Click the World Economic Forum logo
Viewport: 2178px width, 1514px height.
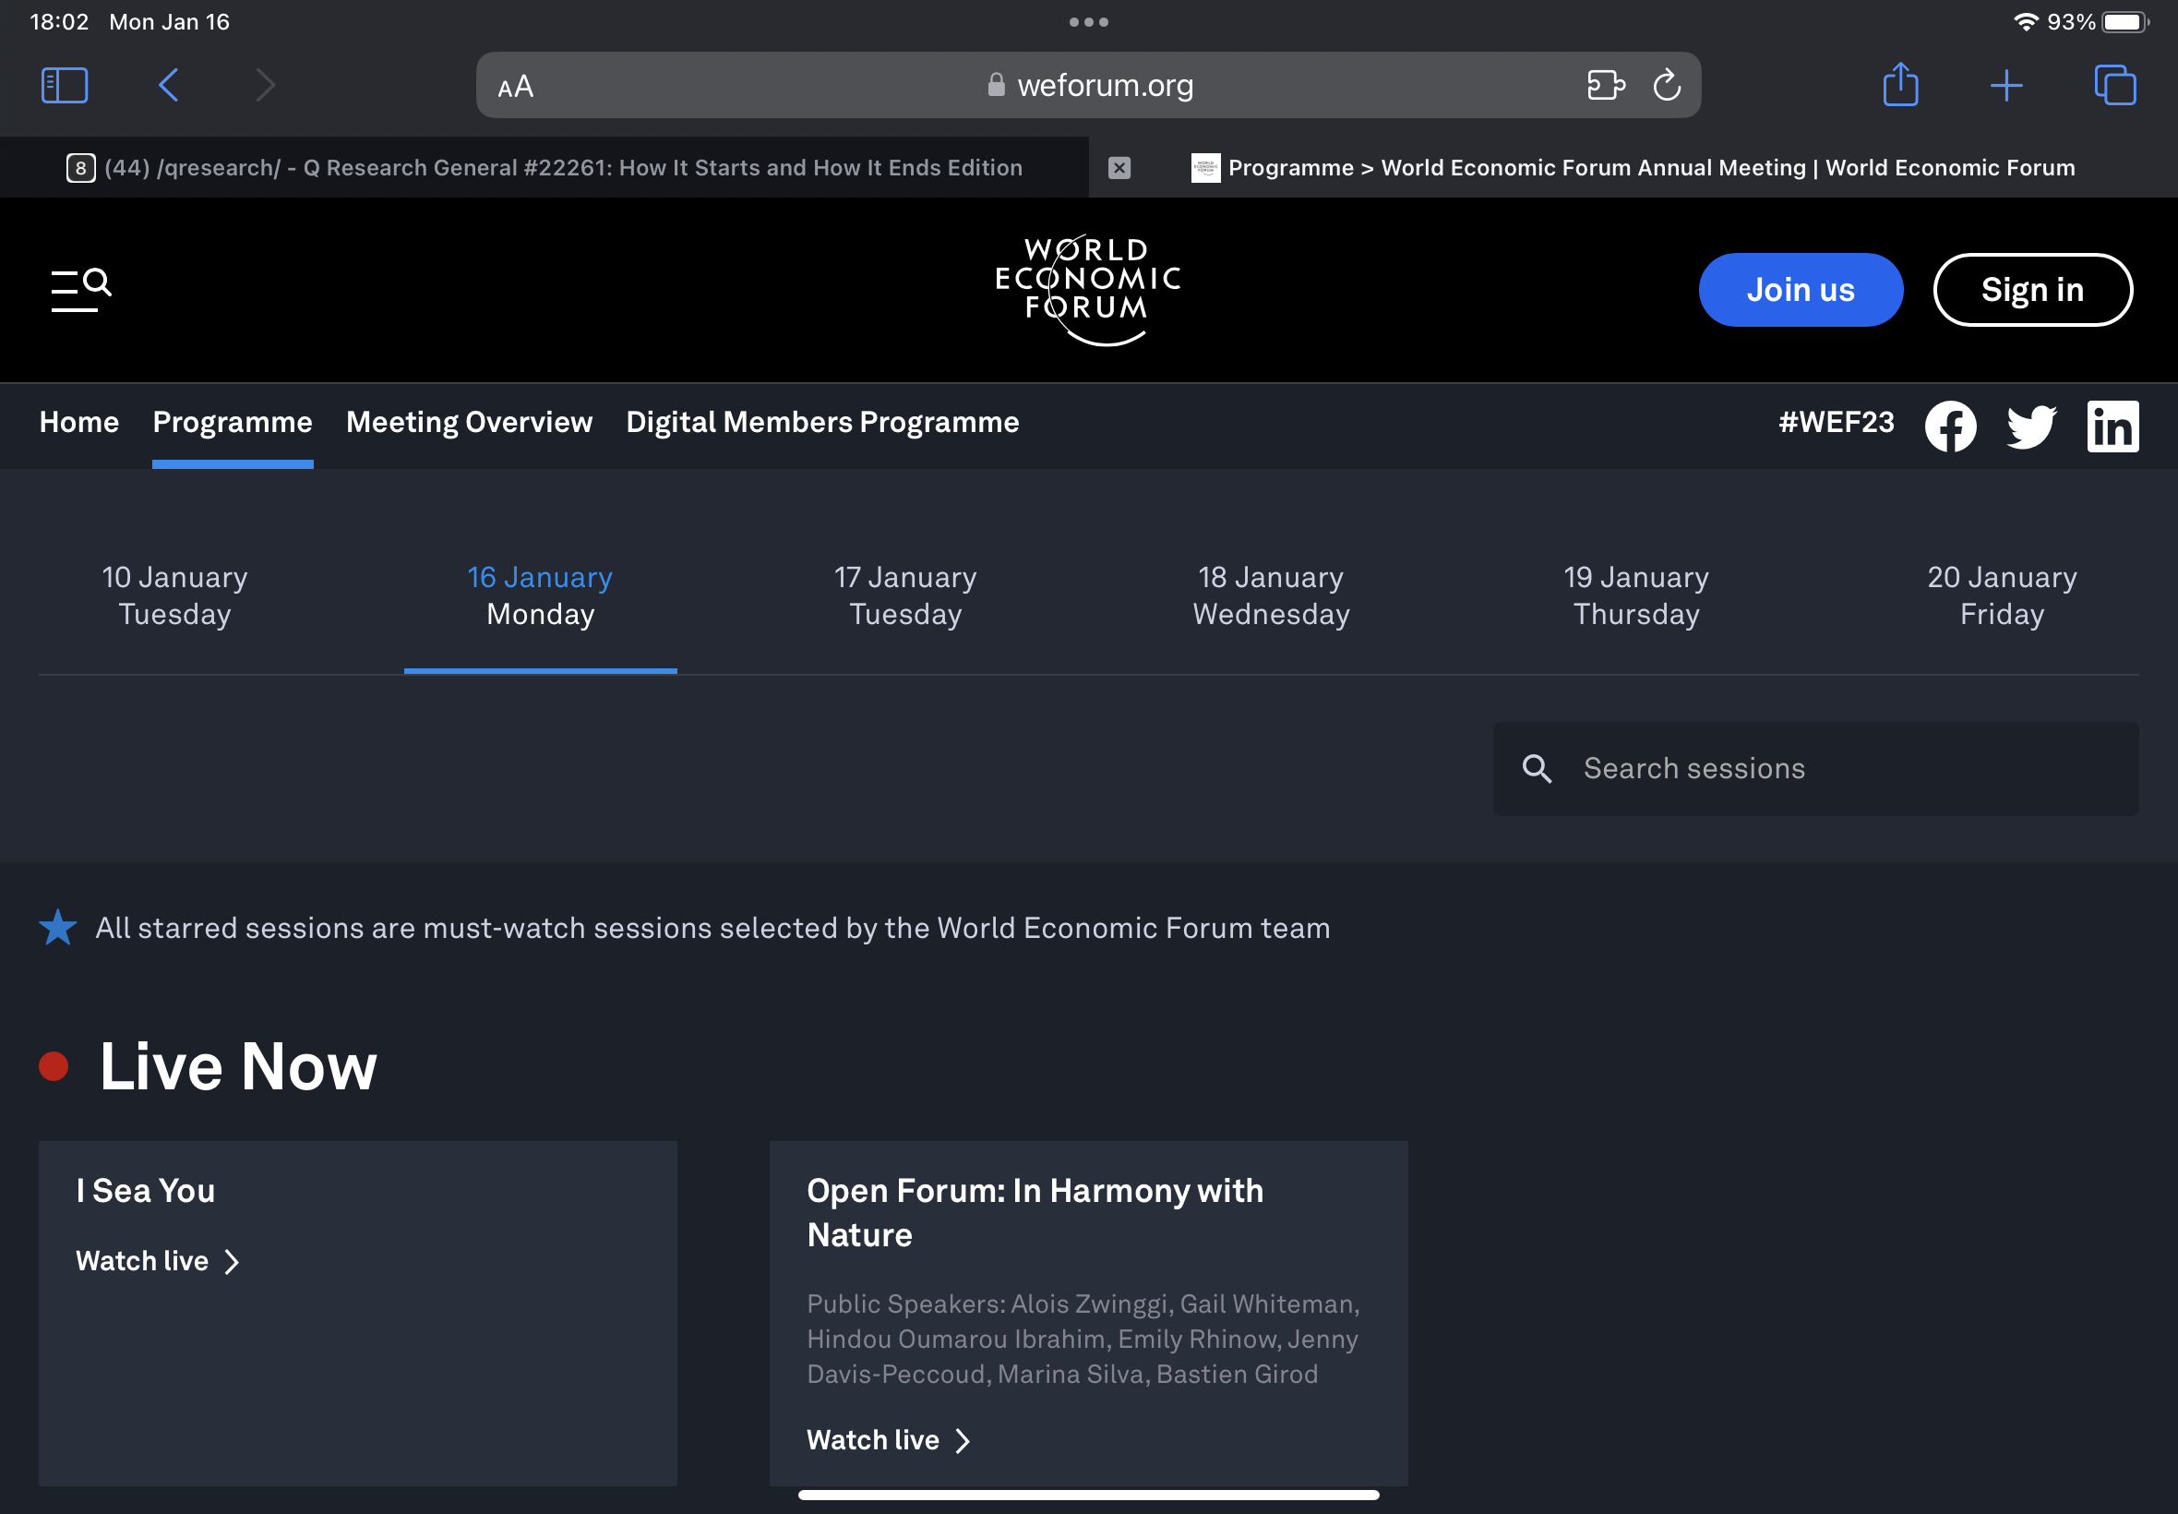pyautogui.click(x=1087, y=290)
